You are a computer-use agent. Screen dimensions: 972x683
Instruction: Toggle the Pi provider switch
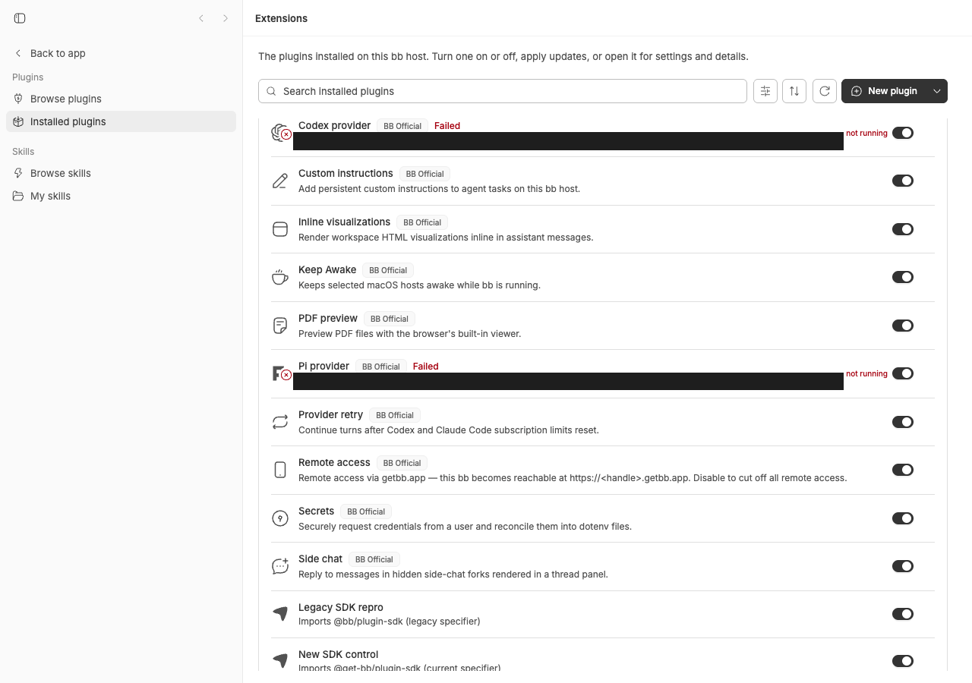[903, 373]
